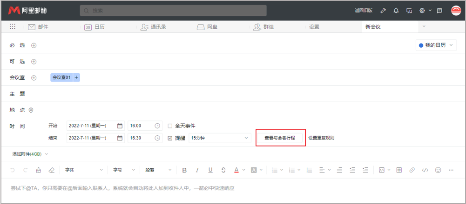Add required attendee via plus icon
Screen dimensions: 466x204
tap(34, 45)
